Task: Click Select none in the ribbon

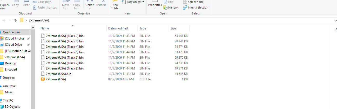Action: (193, 2)
